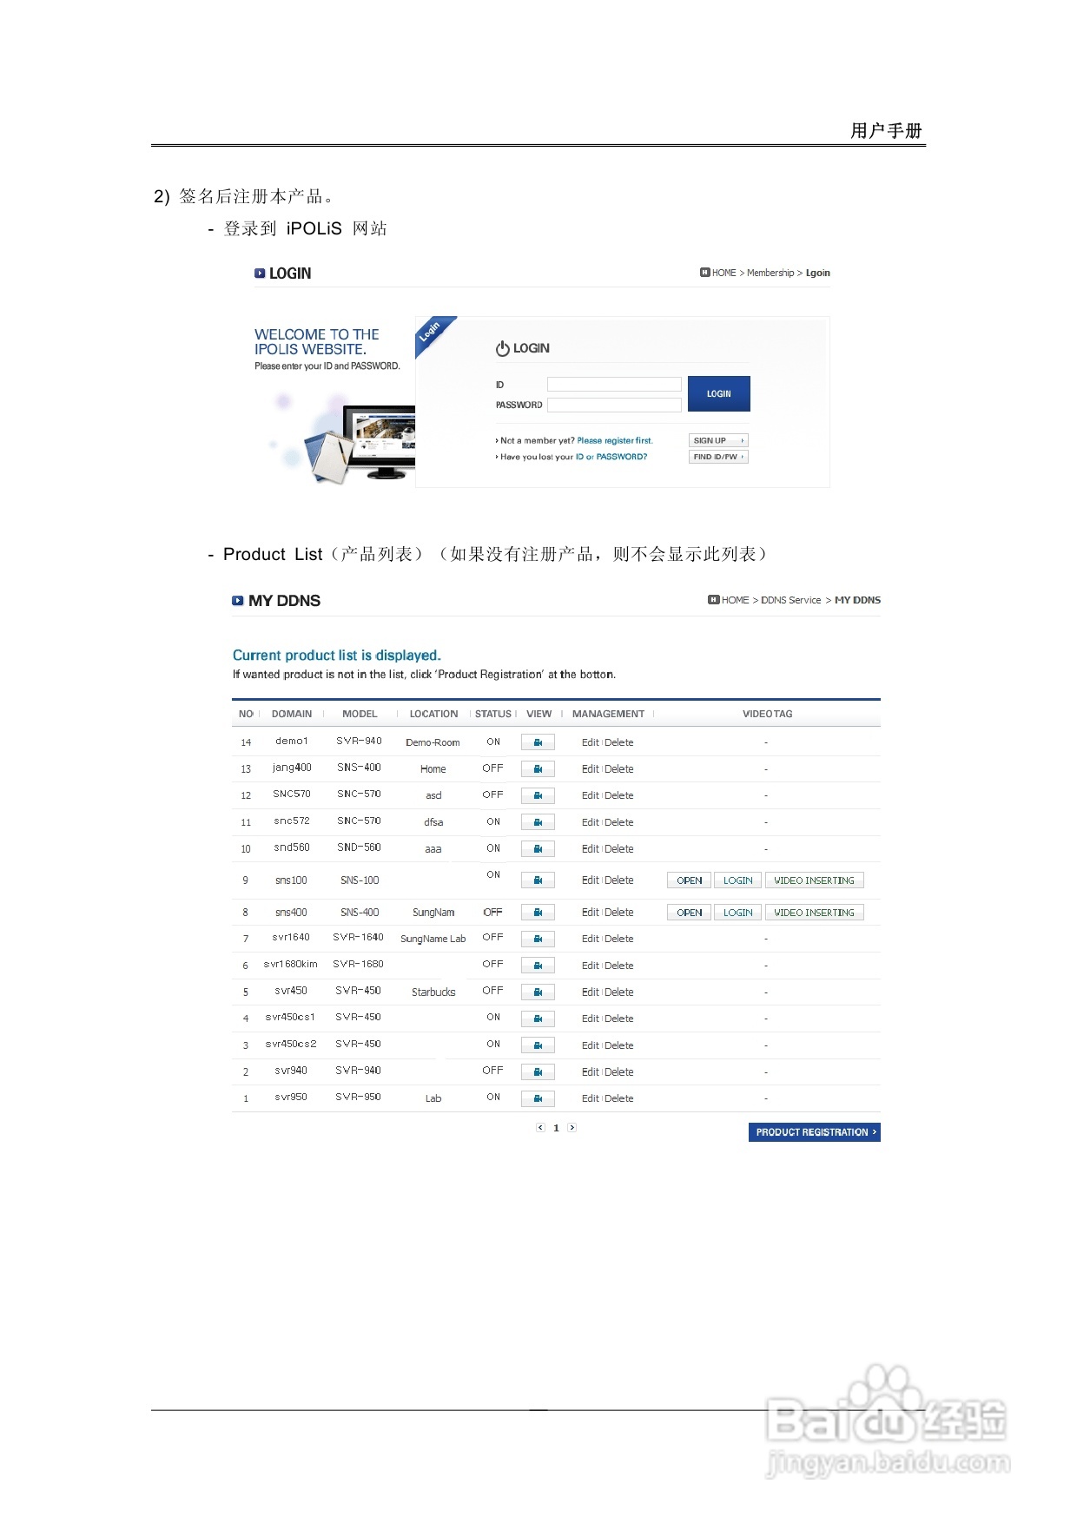Viewport: 1077px width, 1523px height.
Task: Click view icon in svr1680kim row
Action: tap(538, 966)
